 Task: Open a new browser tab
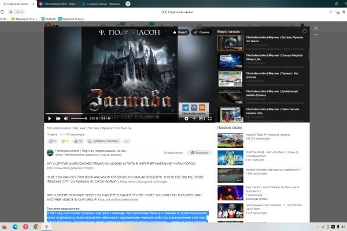tap(128, 4)
